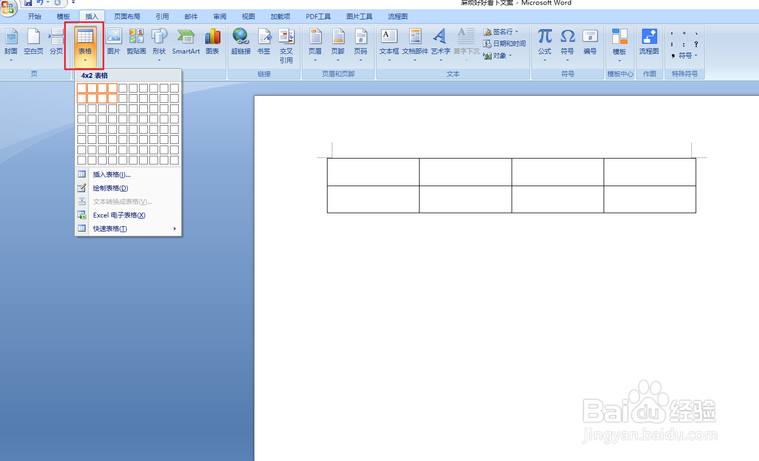Click 日期和时间 date and time
This screenshot has width=759, height=461.
pos(505,43)
